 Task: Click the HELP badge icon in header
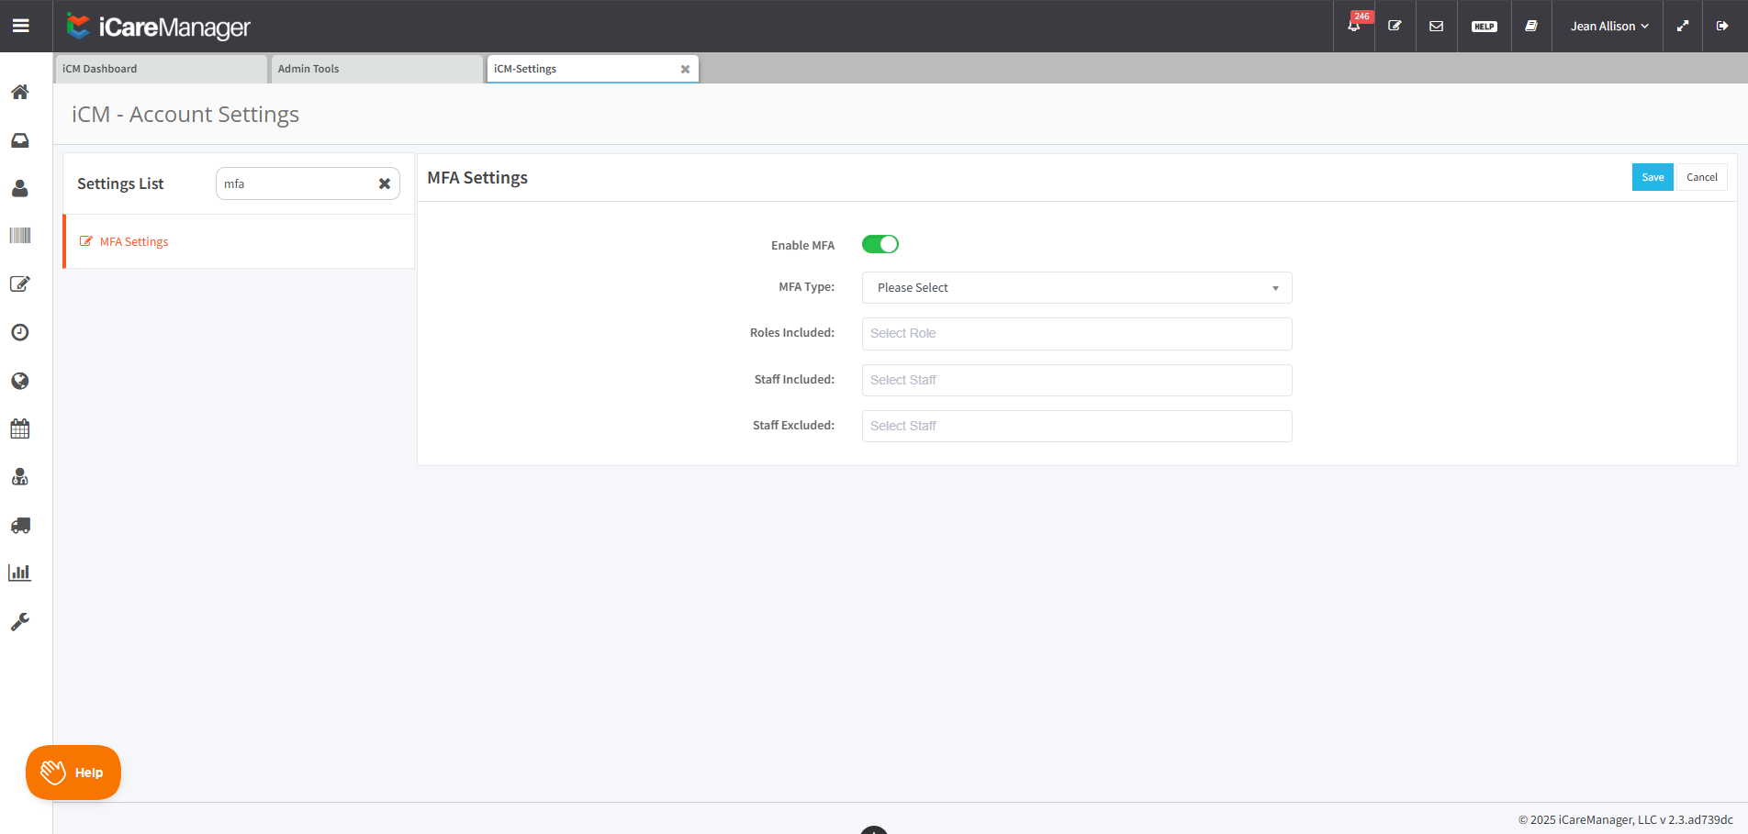pos(1485,26)
